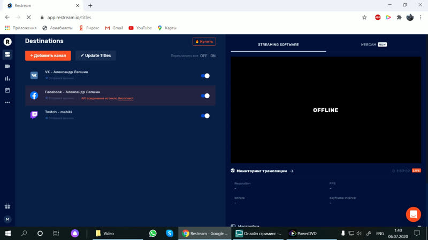Screen dimensions: 428x240
Task: Click the Купить button
Action: [204, 42]
